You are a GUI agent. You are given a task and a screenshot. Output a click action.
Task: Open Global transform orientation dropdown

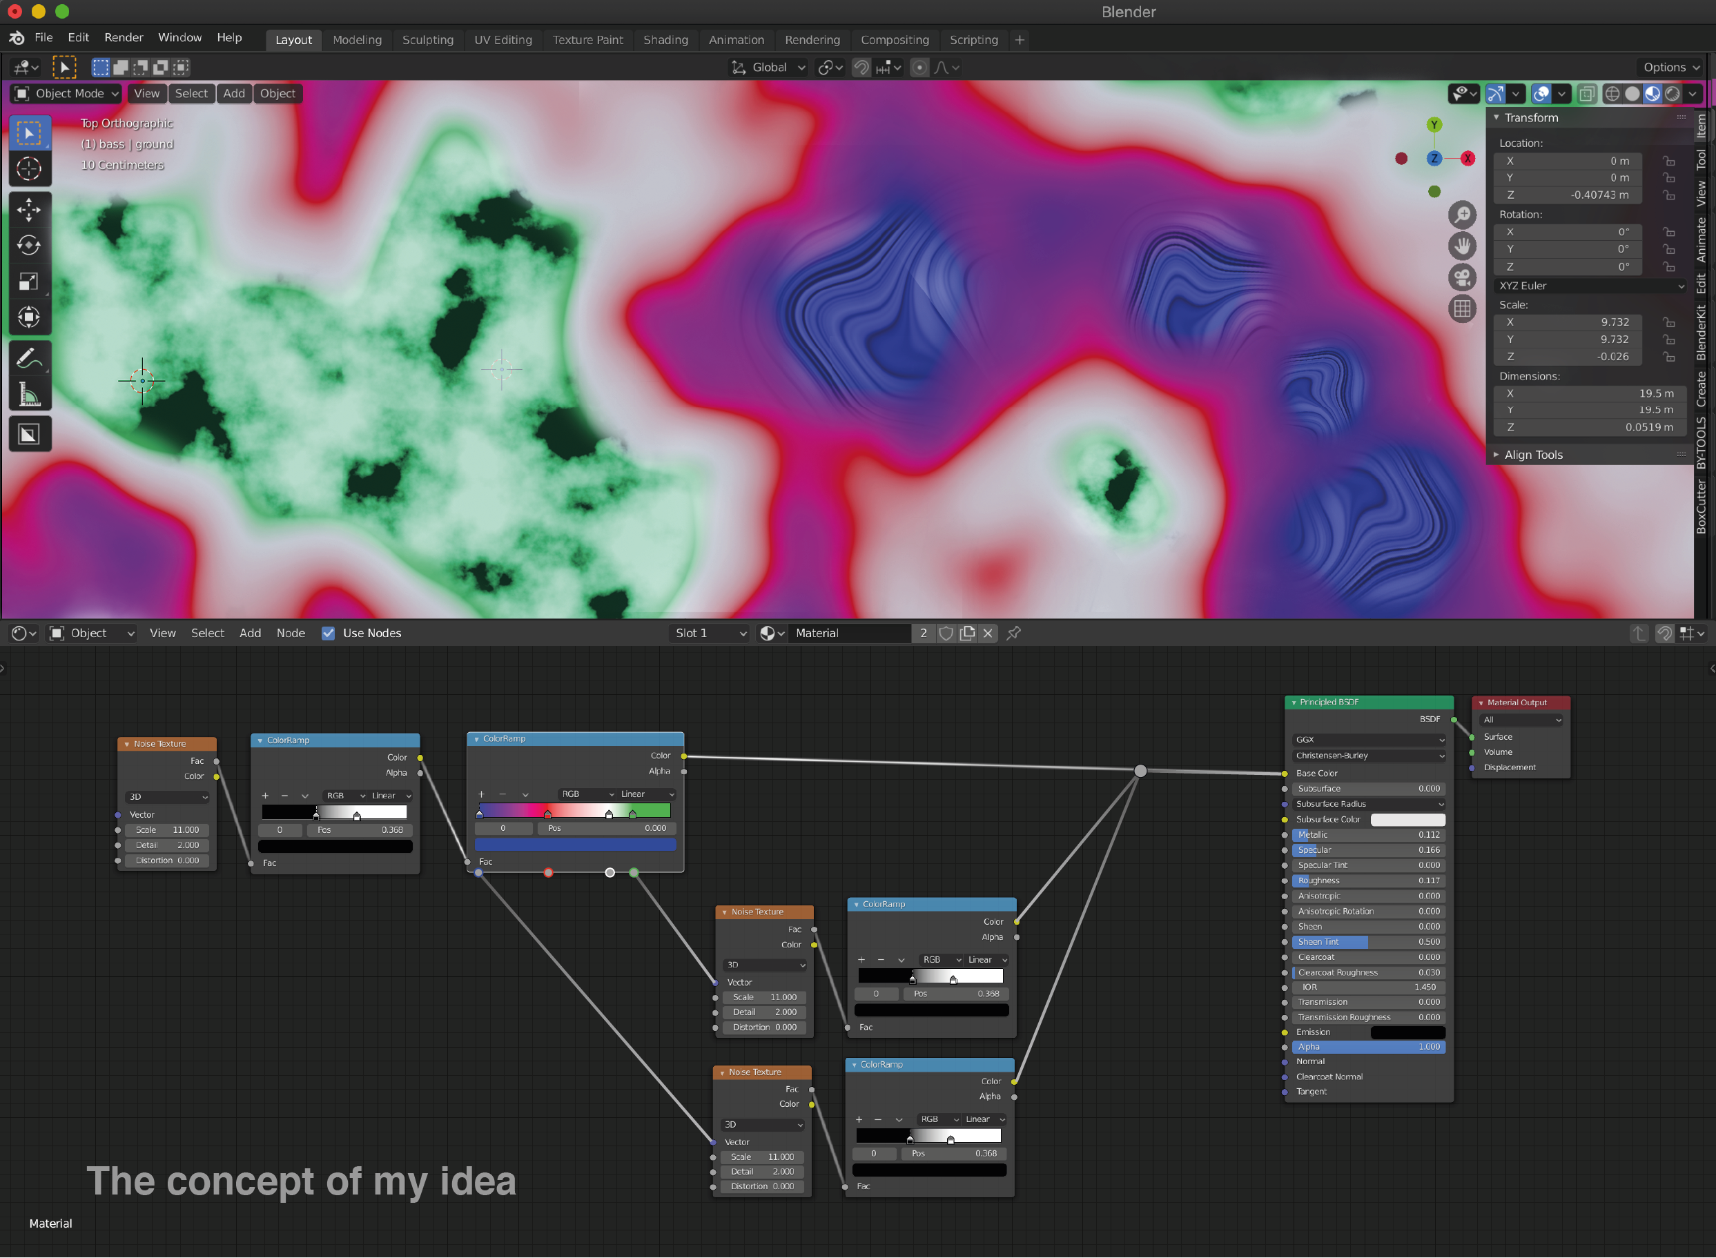coord(768,67)
